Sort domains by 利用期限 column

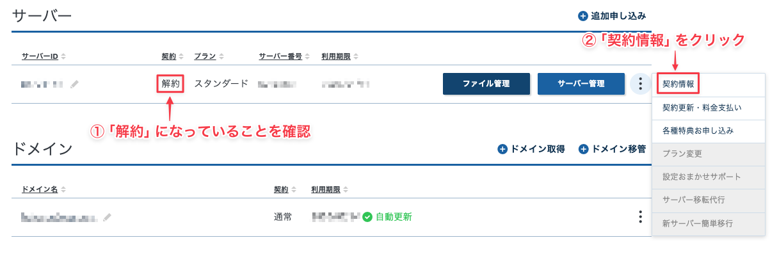coord(346,189)
